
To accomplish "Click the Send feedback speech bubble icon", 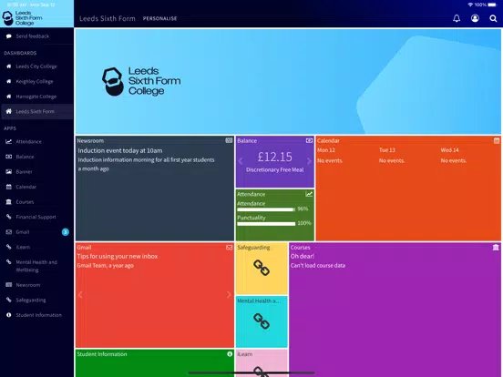I will [x=9, y=36].
